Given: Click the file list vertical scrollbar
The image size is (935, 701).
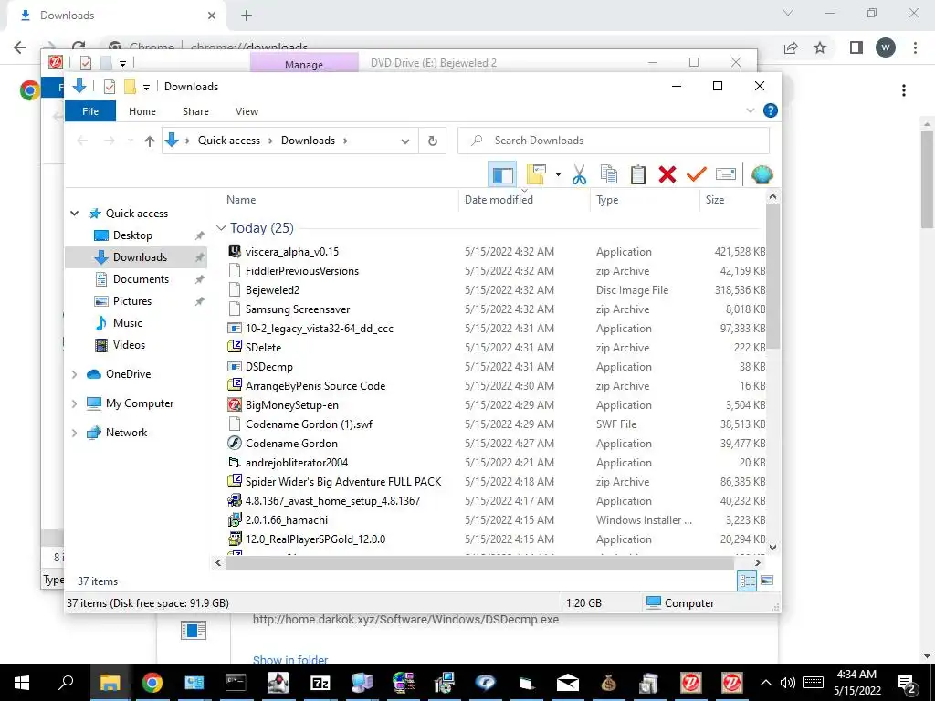Looking at the screenshot, I should [772, 276].
